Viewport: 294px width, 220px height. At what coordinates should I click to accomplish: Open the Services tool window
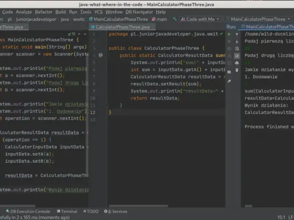[115, 211]
